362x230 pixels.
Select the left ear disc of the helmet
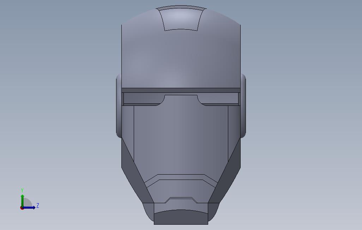[x=119, y=106]
